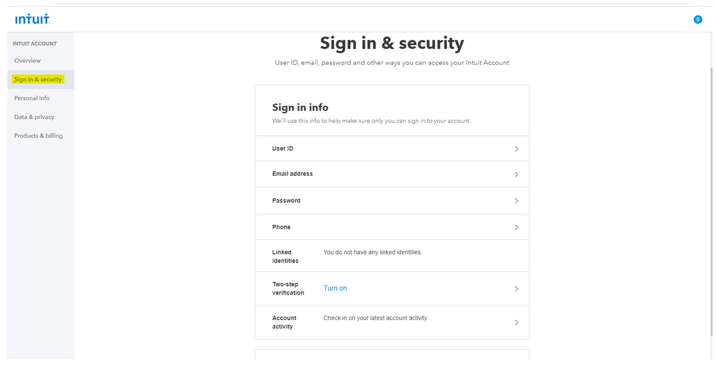Open Data & privacy section

pos(34,117)
